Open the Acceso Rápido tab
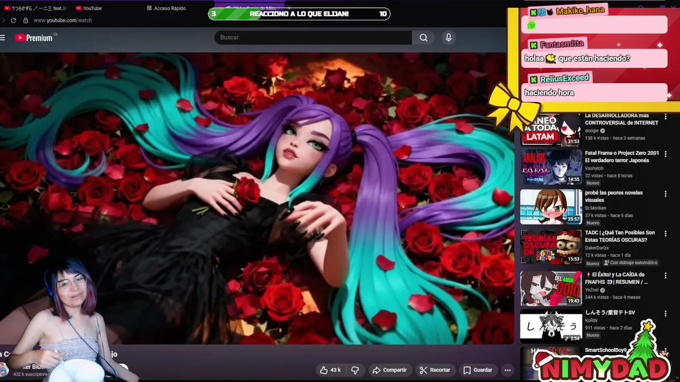Viewport: 680px width, 382px height. pyautogui.click(x=166, y=8)
